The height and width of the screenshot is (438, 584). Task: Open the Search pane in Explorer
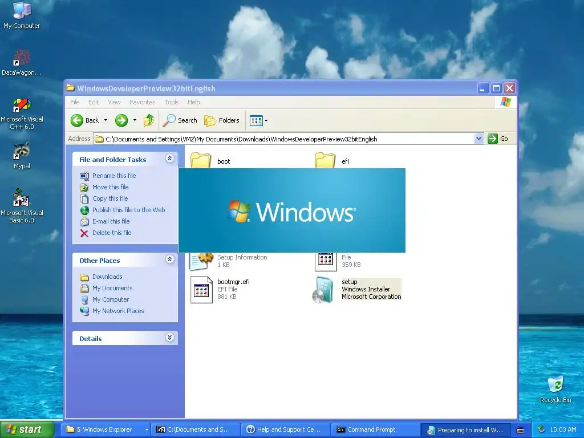pos(180,120)
